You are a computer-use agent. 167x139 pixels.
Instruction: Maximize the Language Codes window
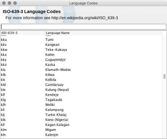coord(15,3)
